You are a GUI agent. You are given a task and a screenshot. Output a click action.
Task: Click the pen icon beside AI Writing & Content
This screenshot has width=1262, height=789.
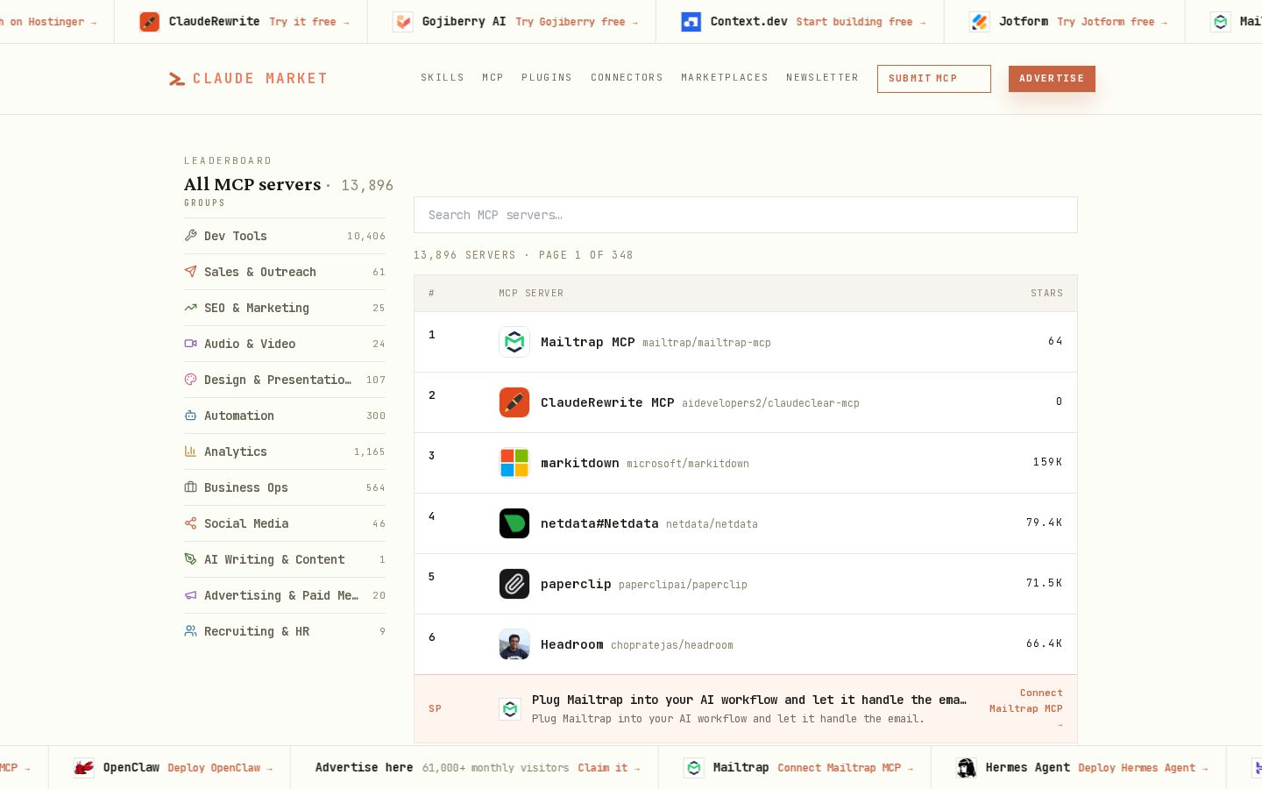coord(190,558)
